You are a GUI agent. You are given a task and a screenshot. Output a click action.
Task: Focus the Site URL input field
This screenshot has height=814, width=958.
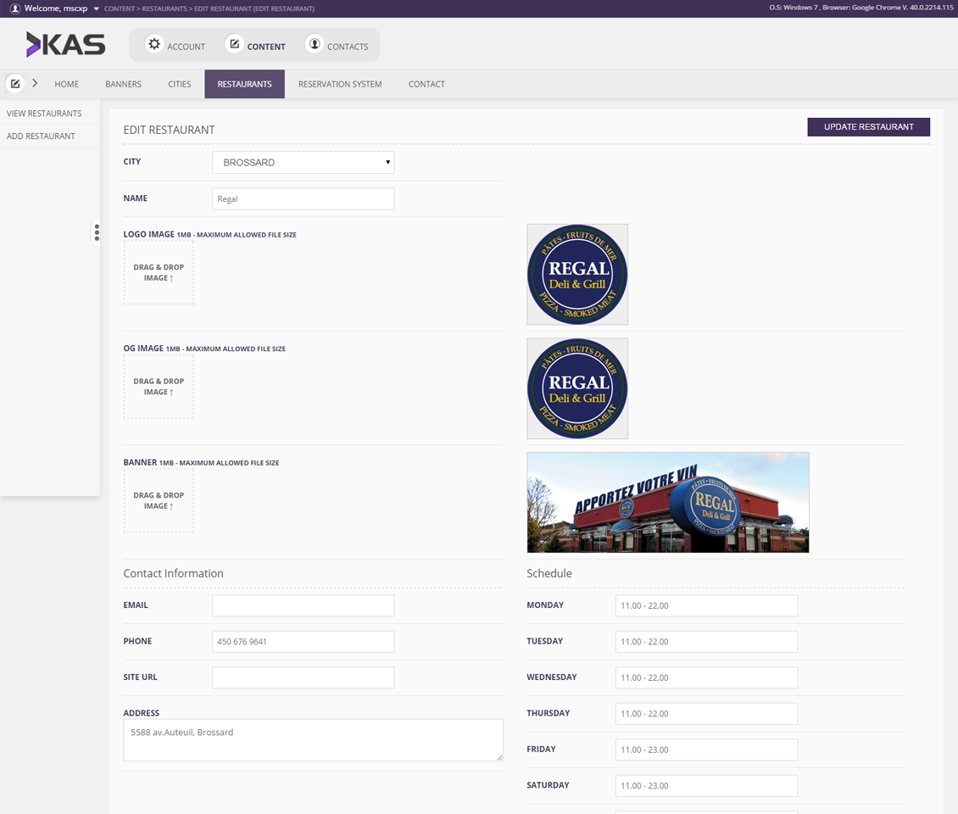pos(303,677)
